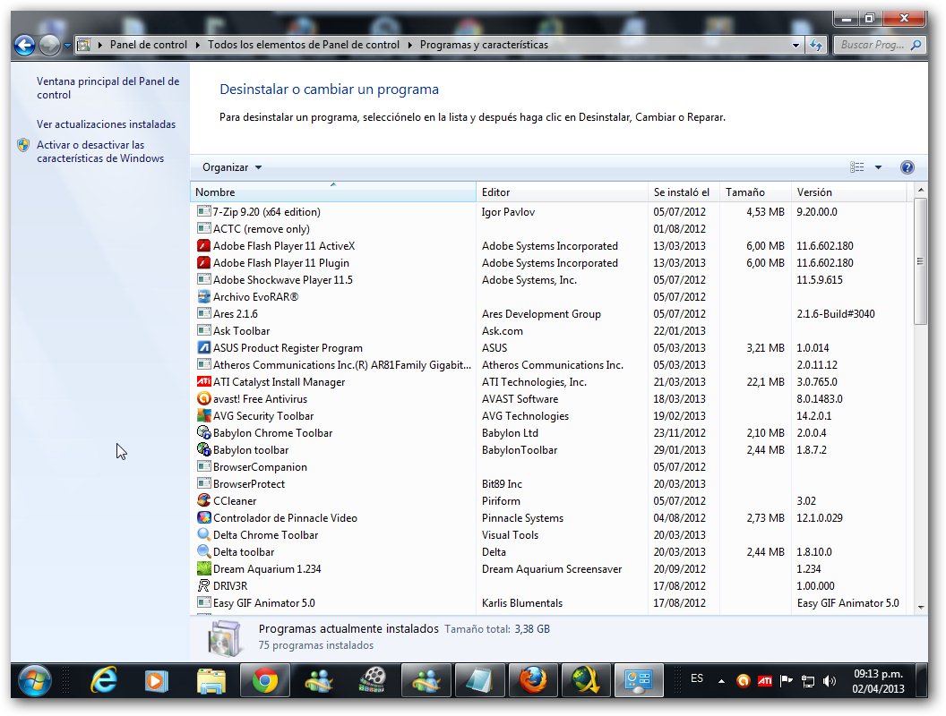Select the ATI Catalyst Install Manager icon
The height and width of the screenshot is (716, 946).
(x=204, y=381)
